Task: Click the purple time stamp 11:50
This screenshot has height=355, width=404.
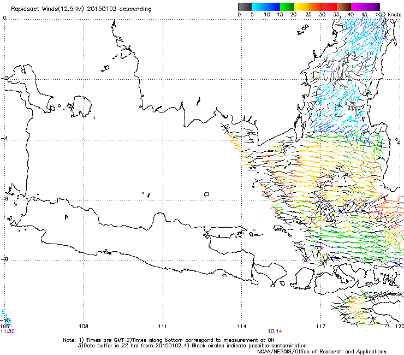Action: 8,332
